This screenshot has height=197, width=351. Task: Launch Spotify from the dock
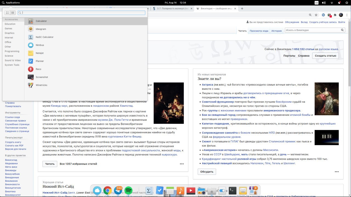pos(128,190)
